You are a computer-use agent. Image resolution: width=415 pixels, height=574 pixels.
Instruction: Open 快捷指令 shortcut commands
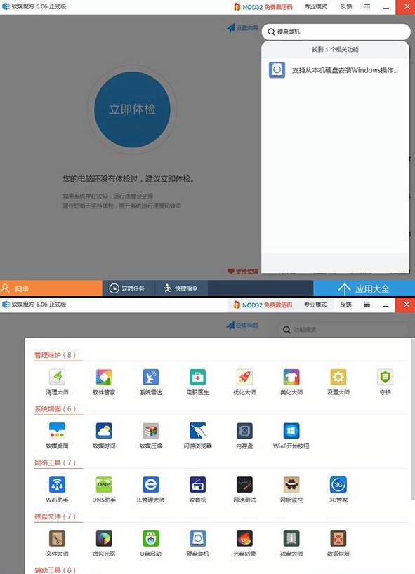[x=181, y=288]
